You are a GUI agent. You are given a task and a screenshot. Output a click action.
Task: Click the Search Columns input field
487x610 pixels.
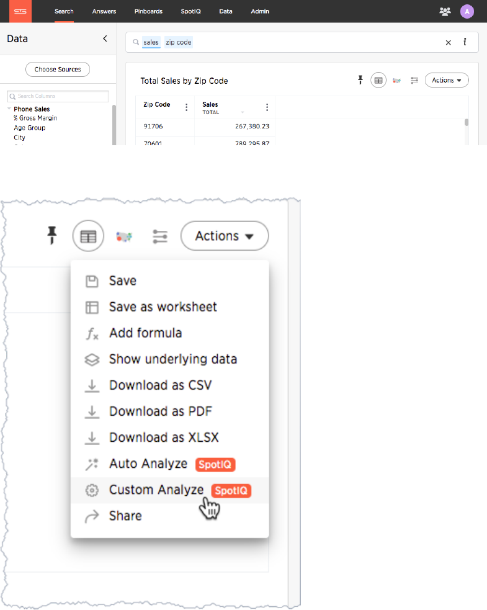click(58, 96)
